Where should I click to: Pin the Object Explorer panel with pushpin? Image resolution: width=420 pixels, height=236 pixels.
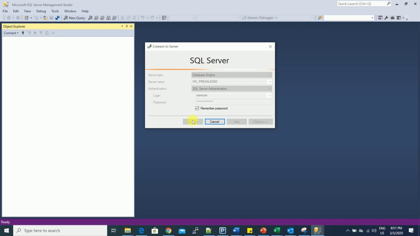click(127, 26)
